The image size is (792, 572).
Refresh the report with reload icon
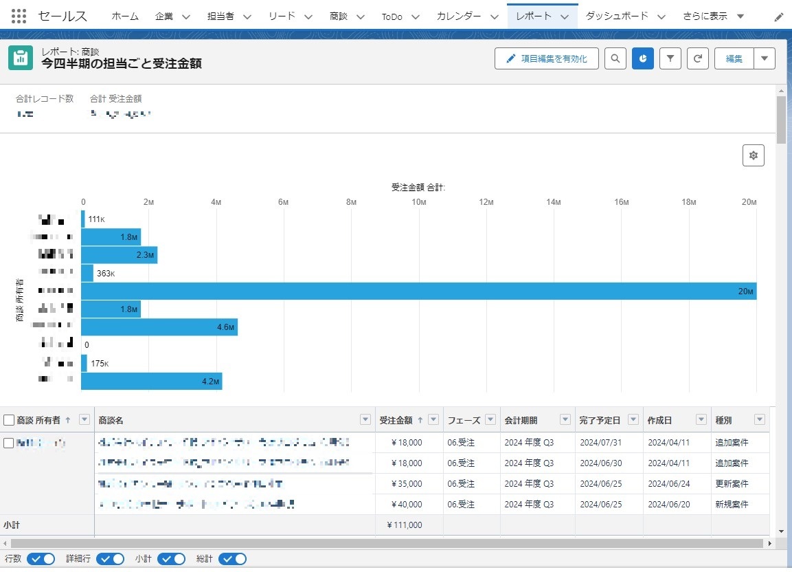(x=697, y=58)
